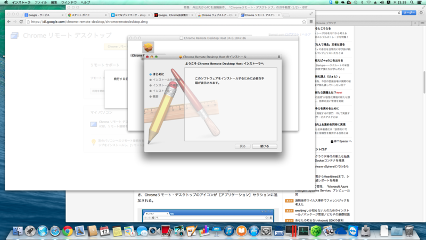Viewport: 426px width, 240px height.
Task: Open the ファイル menu
Action: pyautogui.click(x=41, y=2)
